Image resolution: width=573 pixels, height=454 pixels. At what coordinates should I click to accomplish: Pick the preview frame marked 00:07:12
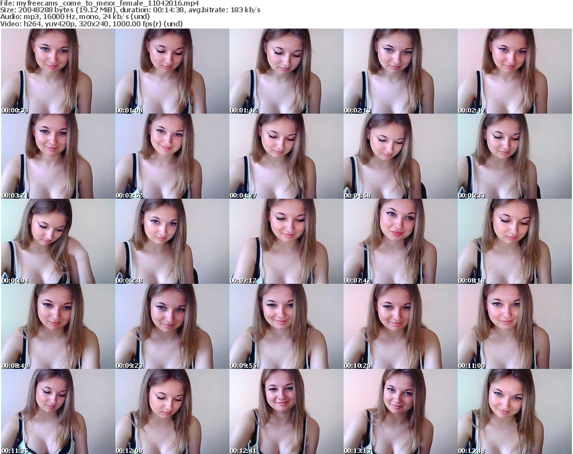[x=286, y=241]
